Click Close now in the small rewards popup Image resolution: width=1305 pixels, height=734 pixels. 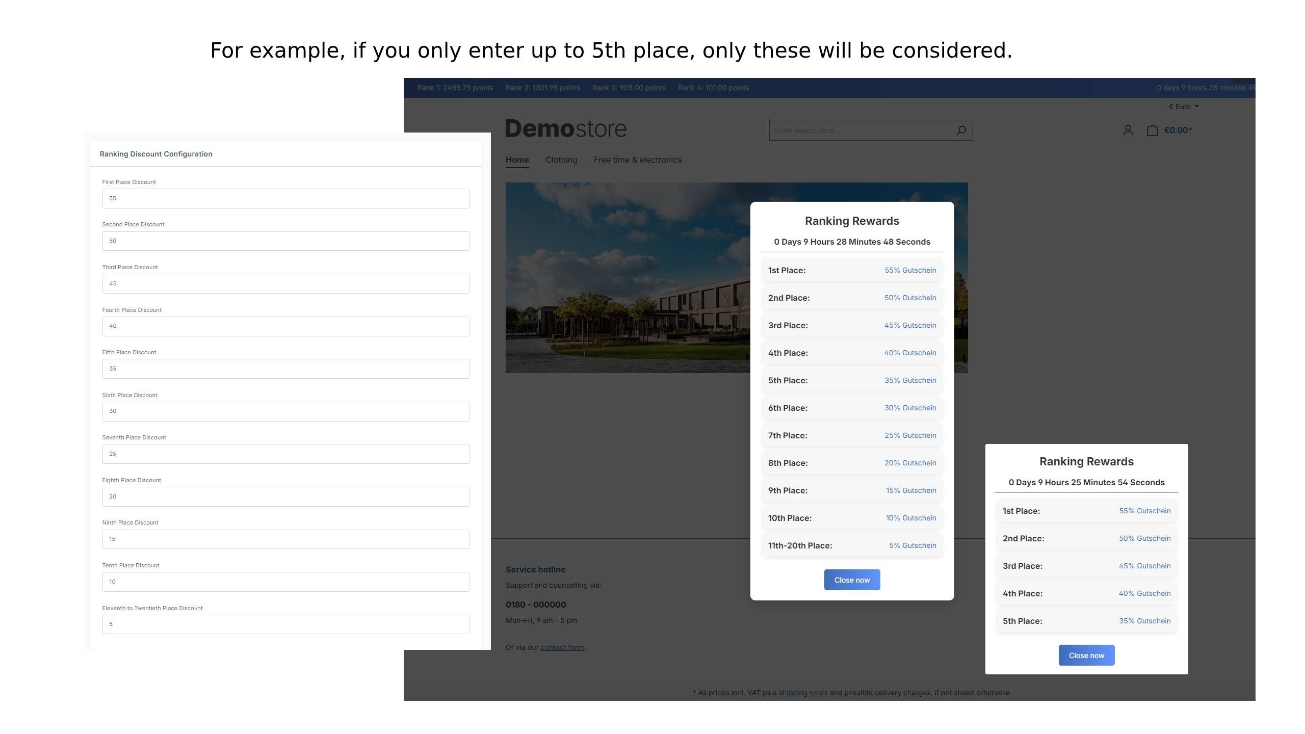[x=1086, y=656]
